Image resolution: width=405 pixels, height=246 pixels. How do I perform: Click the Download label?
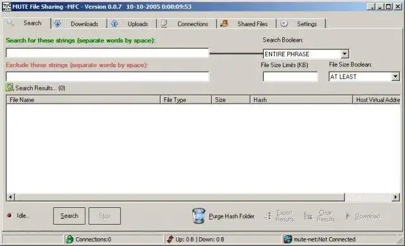click(x=367, y=216)
